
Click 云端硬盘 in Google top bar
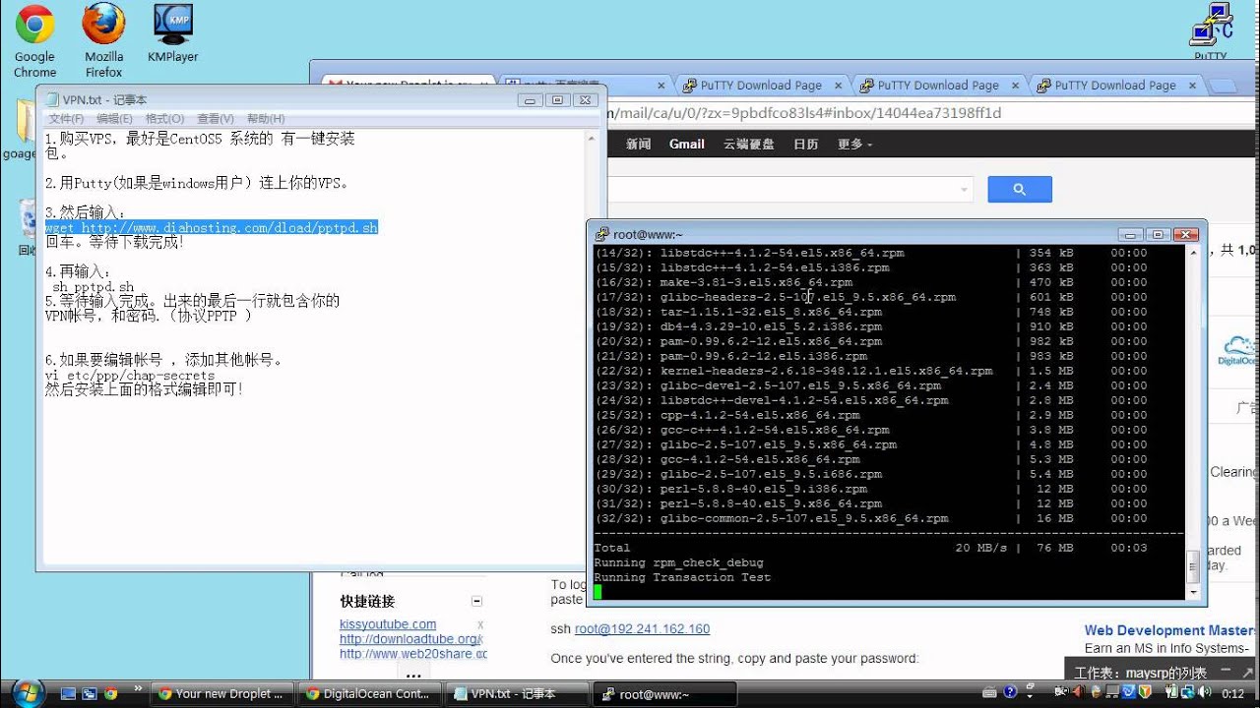pyautogui.click(x=749, y=144)
